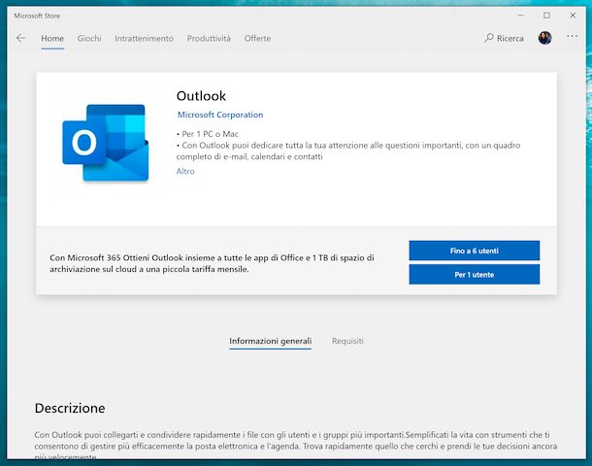Screen dimensions: 592x466
Task: Open the Giochi tab
Action: [89, 39]
